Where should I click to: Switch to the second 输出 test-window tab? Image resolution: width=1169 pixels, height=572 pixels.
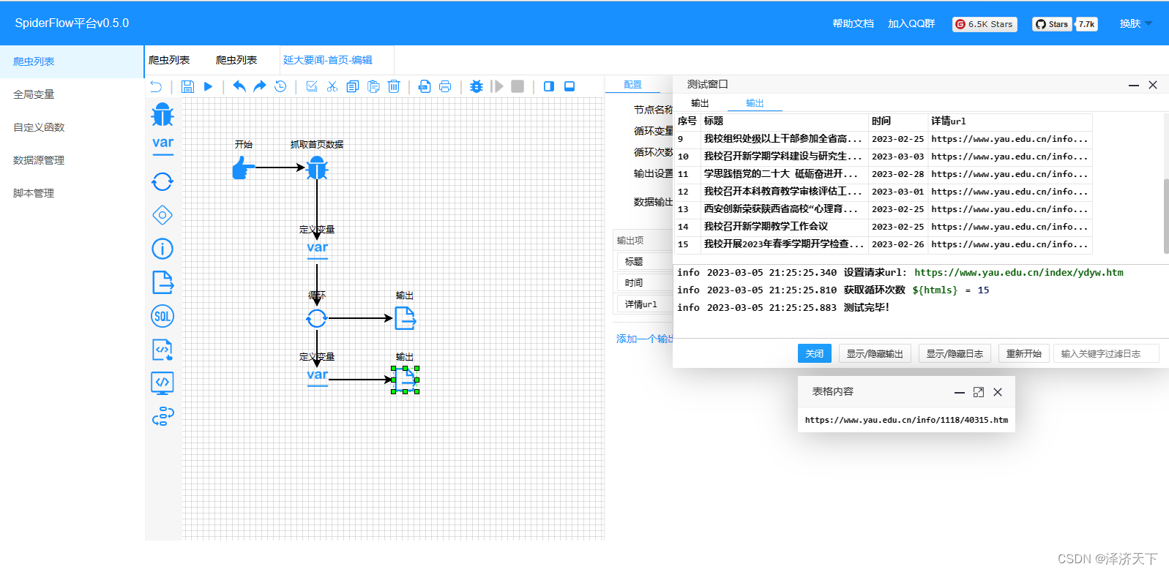pos(755,103)
